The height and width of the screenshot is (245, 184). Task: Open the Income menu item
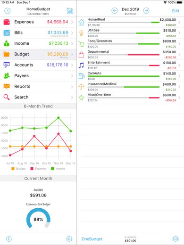pos(38,43)
